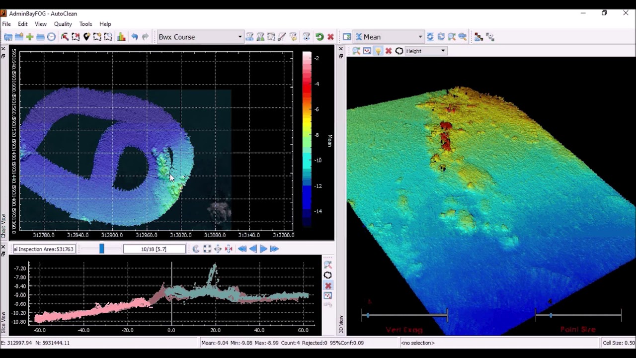The height and width of the screenshot is (358, 636).
Task: Open the Tools menu
Action: pos(85,24)
